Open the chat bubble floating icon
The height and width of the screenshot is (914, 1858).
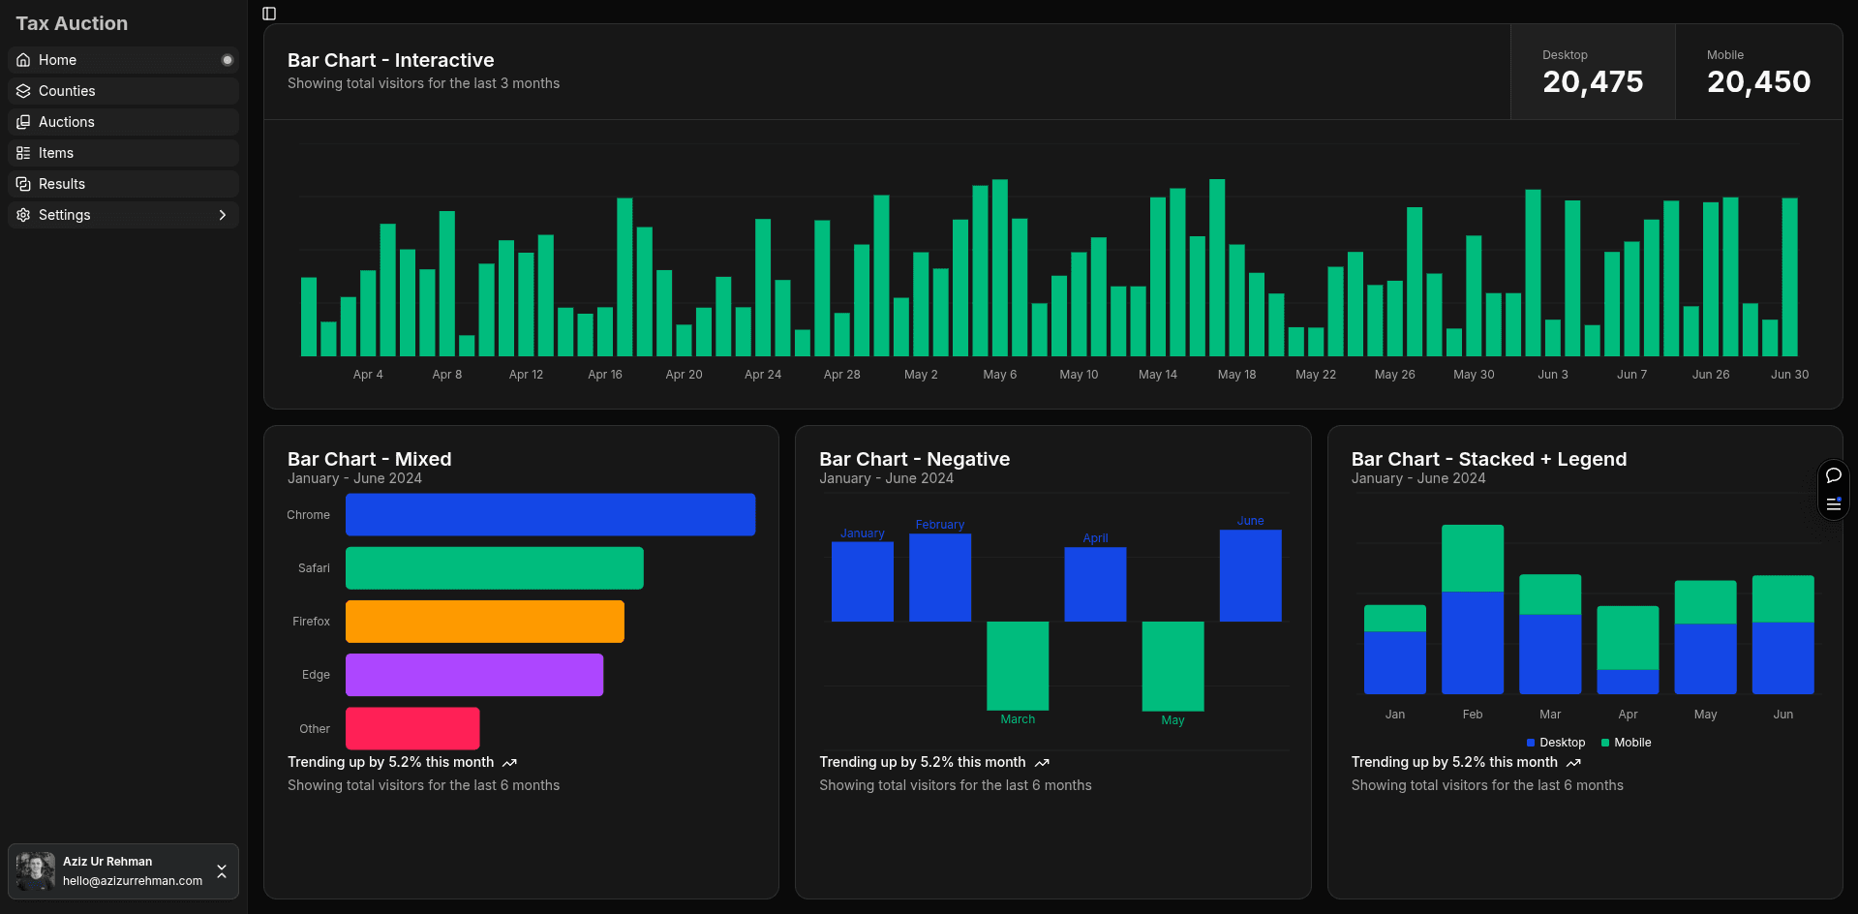click(x=1833, y=475)
